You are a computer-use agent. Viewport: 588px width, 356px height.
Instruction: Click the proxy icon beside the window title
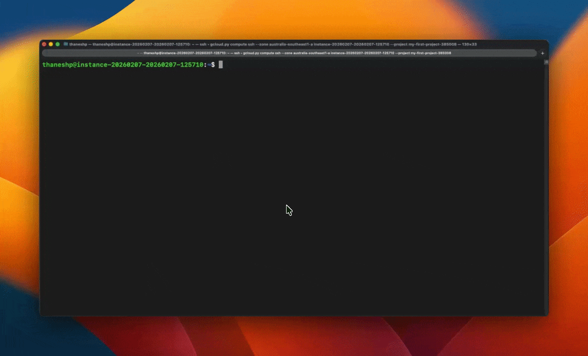coord(66,44)
